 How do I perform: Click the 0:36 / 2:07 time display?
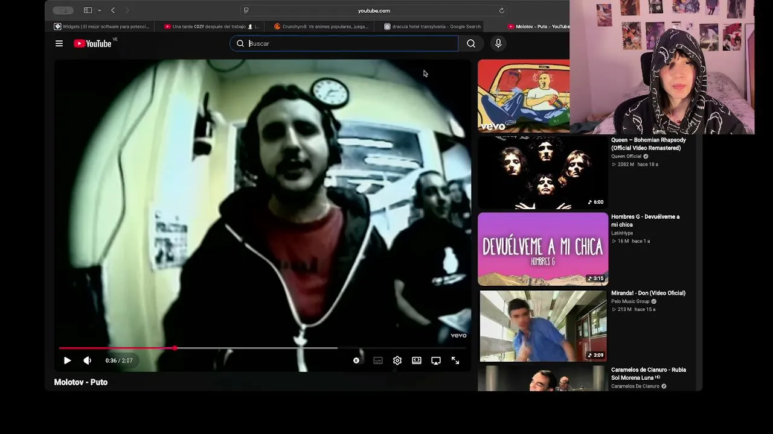[119, 360]
